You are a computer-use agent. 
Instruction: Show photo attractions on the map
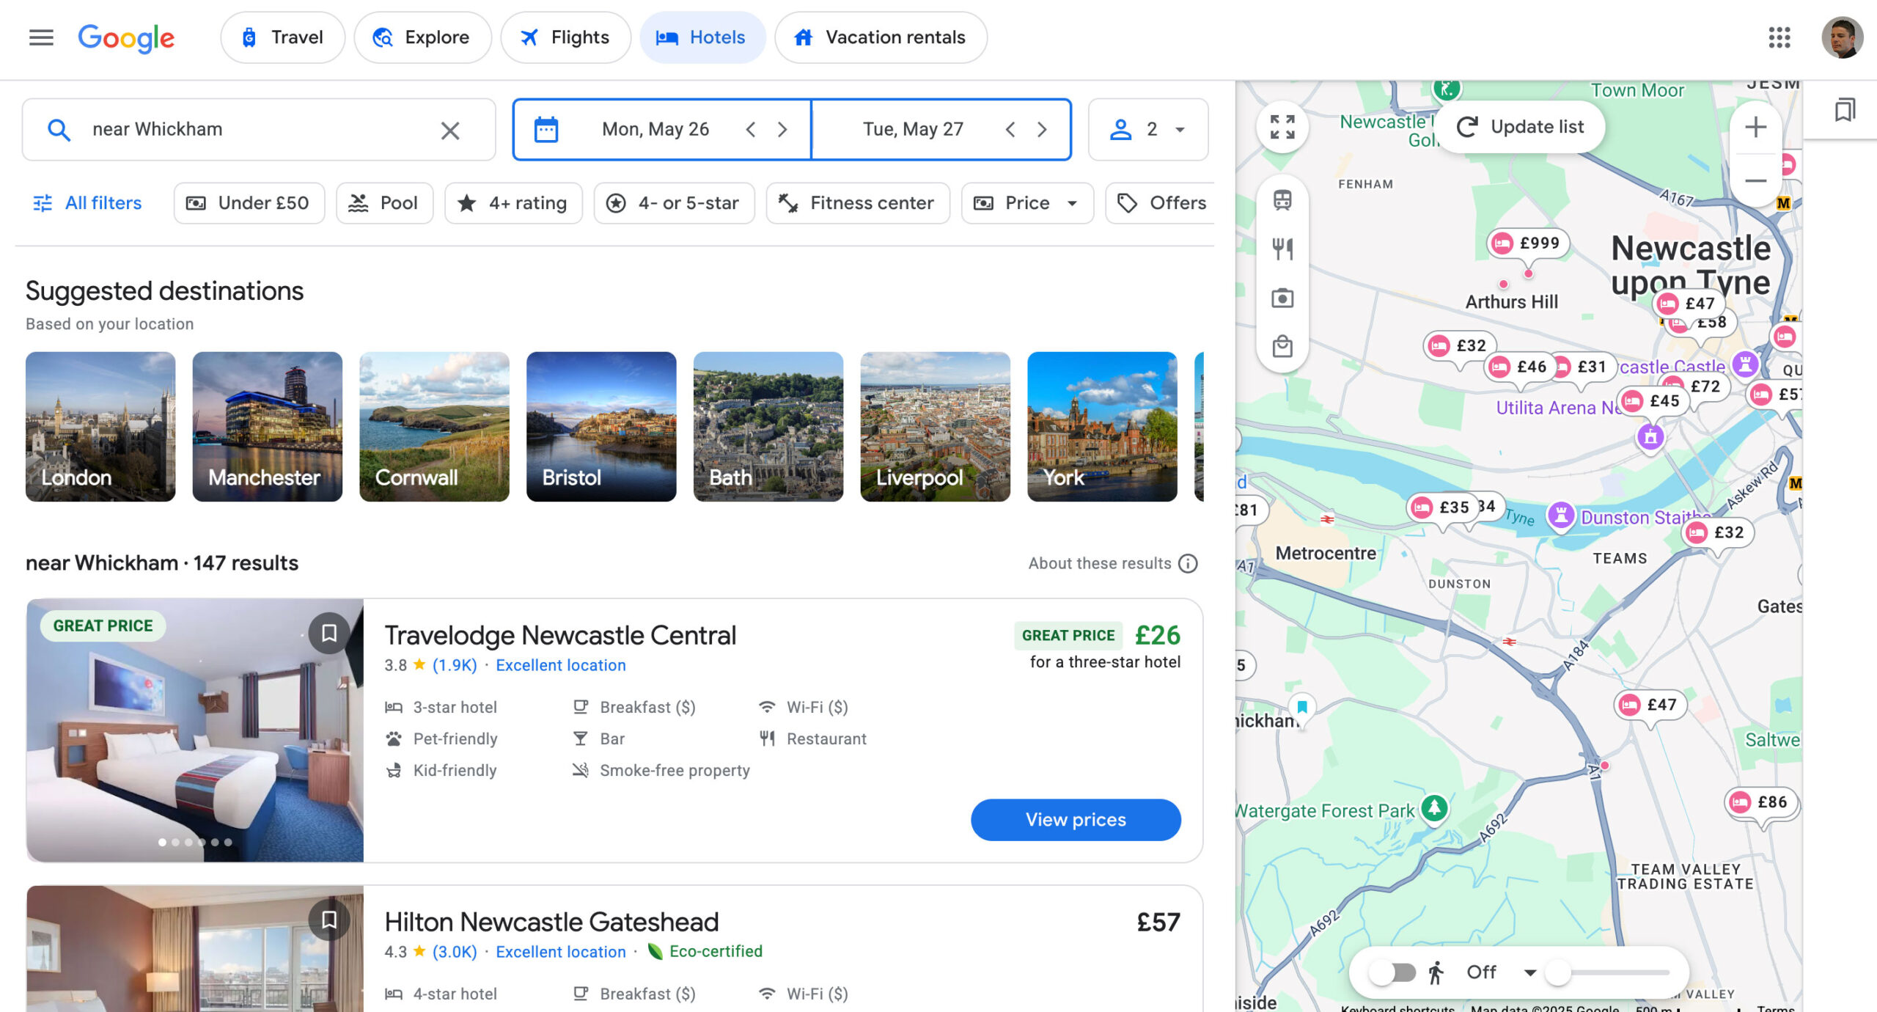1282,298
